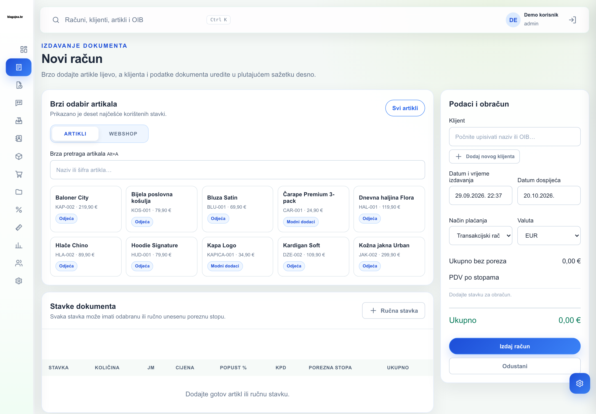Click Dodaj novog klijenta button
The height and width of the screenshot is (414, 596).
click(485, 156)
